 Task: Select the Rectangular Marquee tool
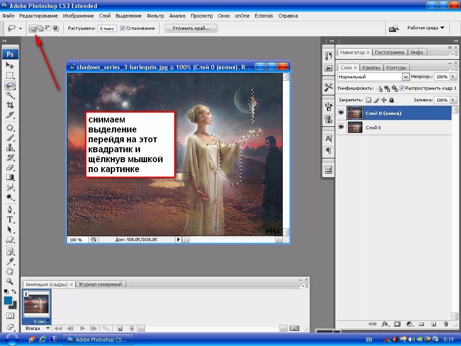tap(10, 75)
